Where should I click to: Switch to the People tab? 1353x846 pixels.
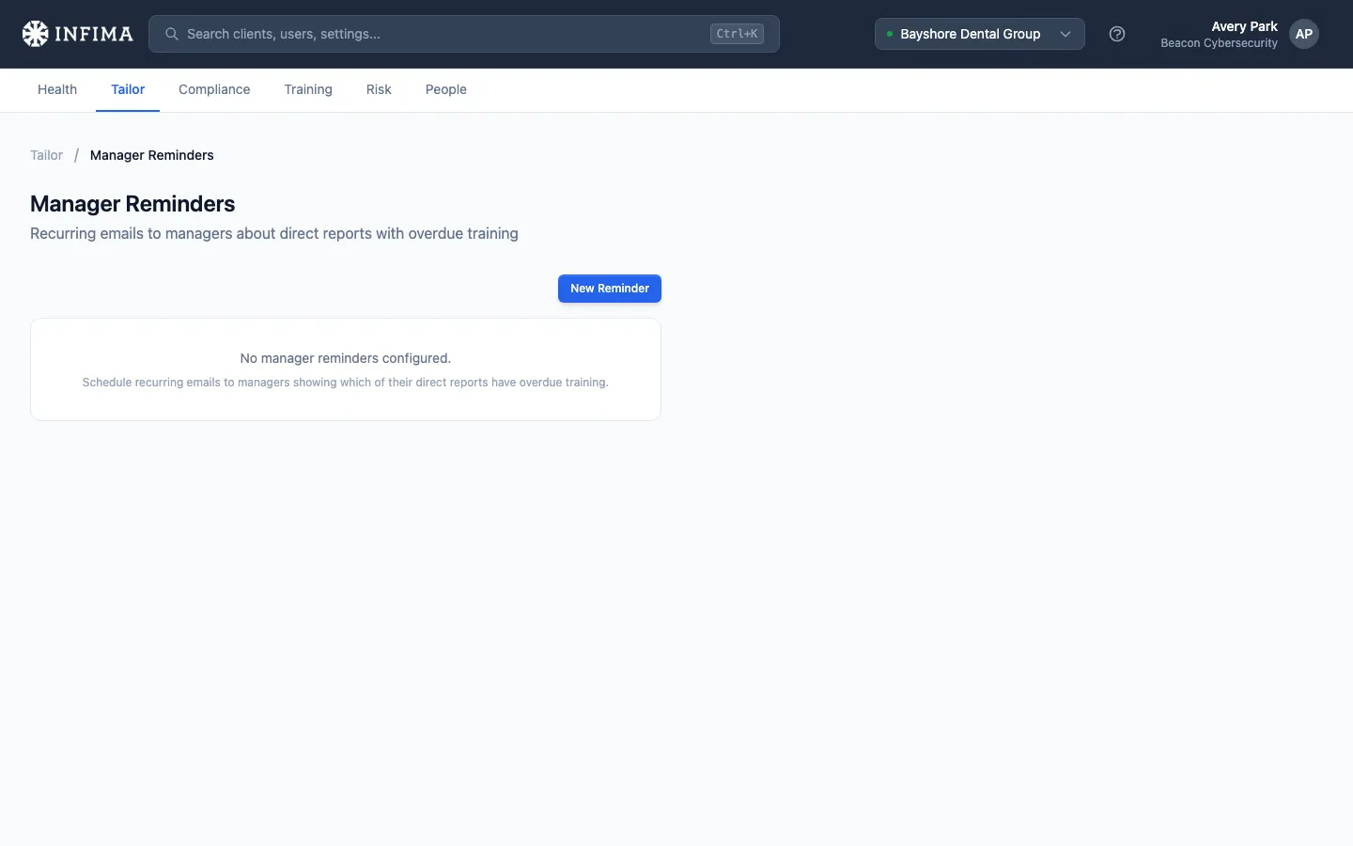pos(446,89)
